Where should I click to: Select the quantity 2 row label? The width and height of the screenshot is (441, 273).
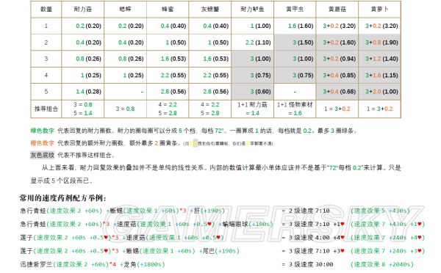(46, 43)
